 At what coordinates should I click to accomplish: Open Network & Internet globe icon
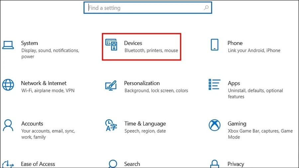click(8, 85)
